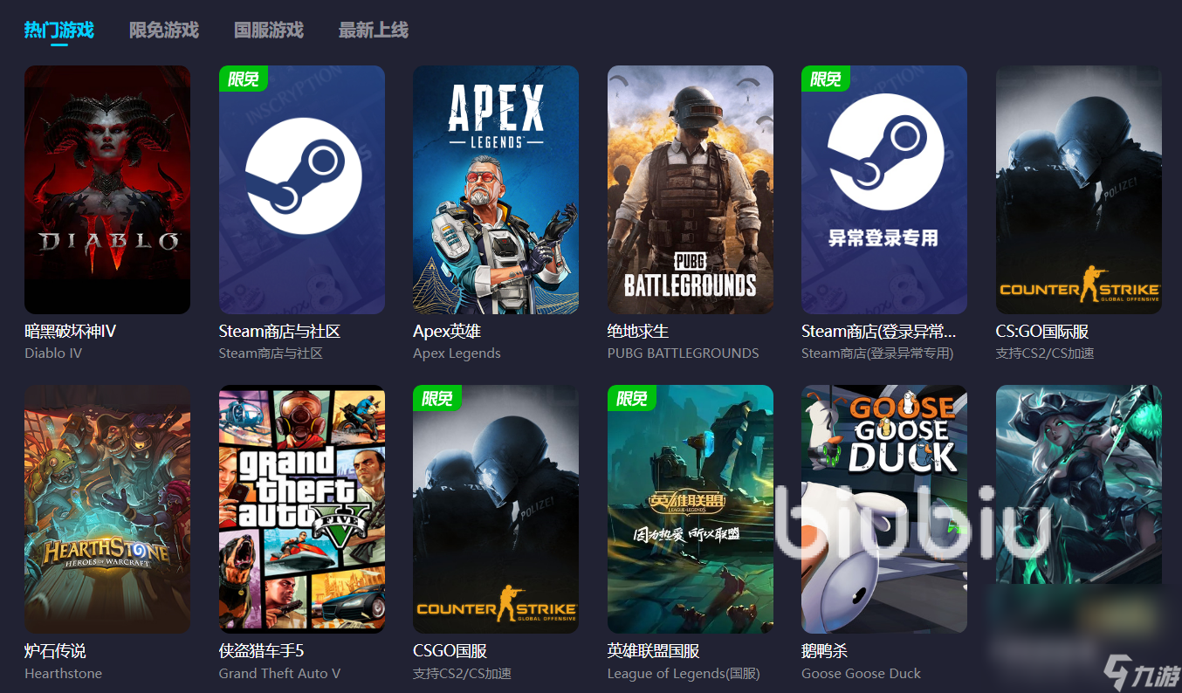Click the gray Hearthstone subtitle
This screenshot has height=693, width=1182.
(63, 673)
